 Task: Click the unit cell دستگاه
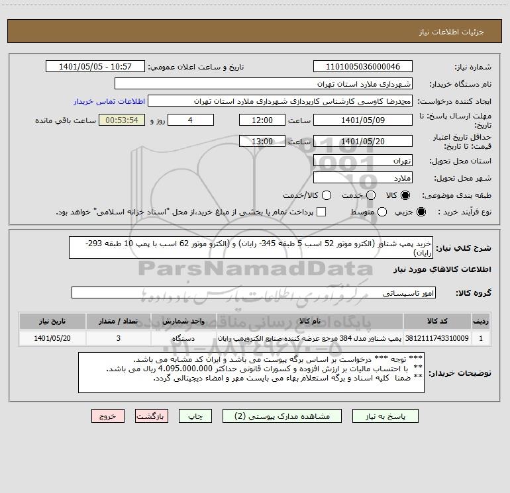[183, 338]
